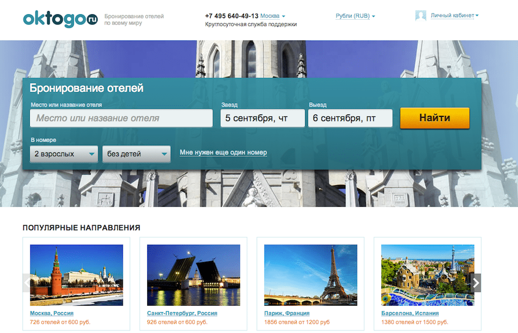Show previous destinations with left arrow
The width and height of the screenshot is (518, 333).
point(26,283)
